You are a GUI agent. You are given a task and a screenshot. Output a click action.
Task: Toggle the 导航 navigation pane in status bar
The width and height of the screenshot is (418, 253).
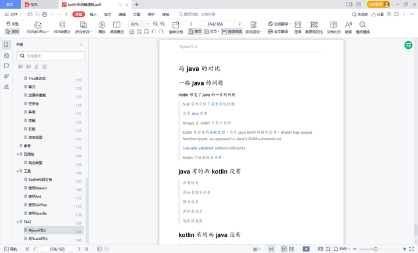tap(10, 249)
